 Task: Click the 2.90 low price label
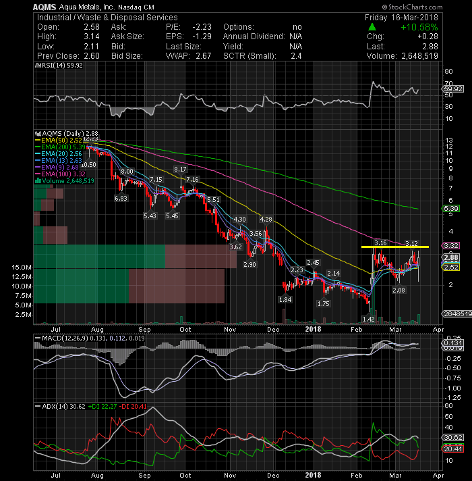coord(249,264)
